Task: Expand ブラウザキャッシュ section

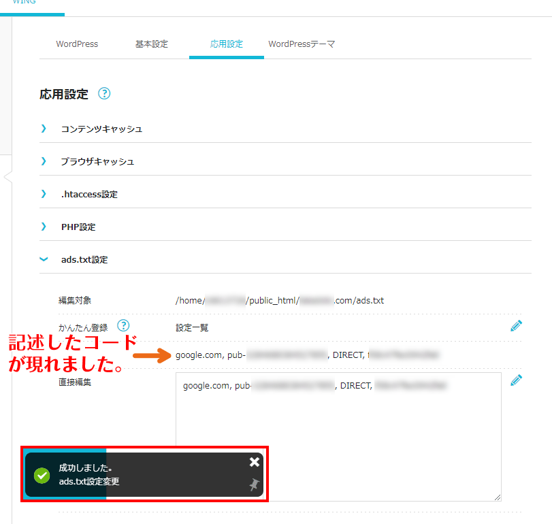Action: point(285,161)
